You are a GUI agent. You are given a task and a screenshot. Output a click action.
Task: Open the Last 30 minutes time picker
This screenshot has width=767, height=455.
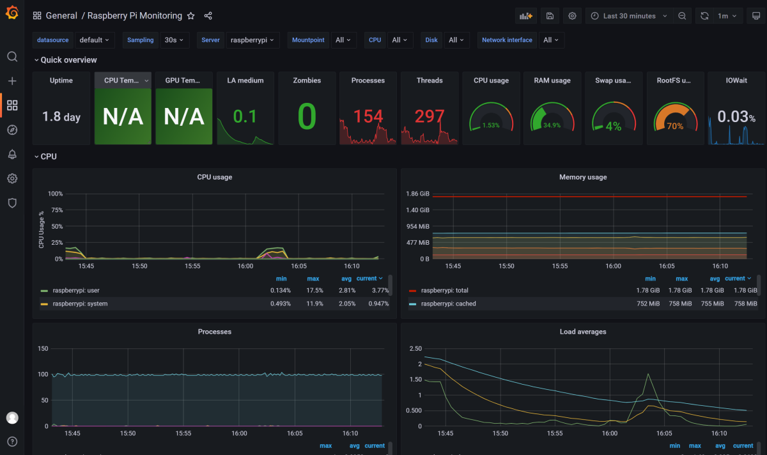point(630,15)
